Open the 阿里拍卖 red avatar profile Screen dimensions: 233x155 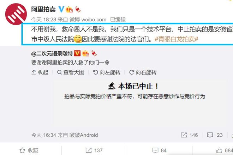(x=16, y=14)
